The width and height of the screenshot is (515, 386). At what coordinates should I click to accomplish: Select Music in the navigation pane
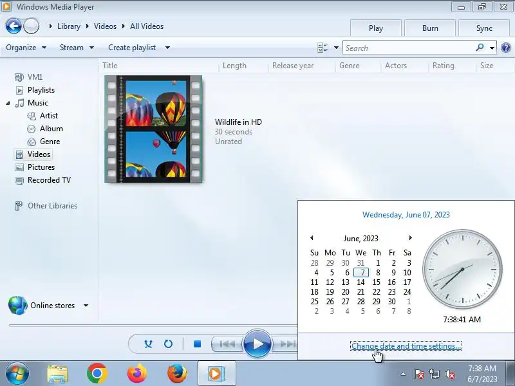click(32, 103)
